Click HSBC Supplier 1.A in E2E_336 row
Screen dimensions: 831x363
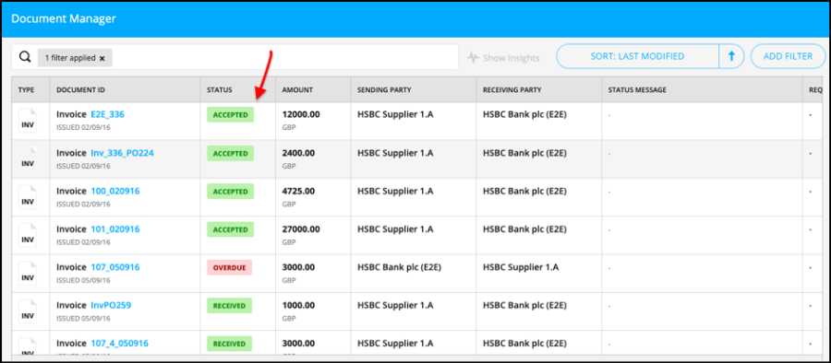tap(395, 114)
